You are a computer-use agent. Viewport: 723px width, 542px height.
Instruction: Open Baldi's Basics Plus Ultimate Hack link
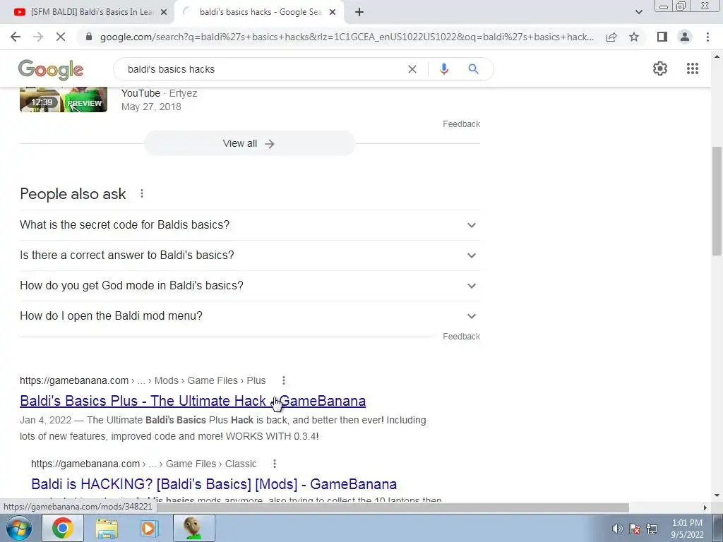point(193,401)
